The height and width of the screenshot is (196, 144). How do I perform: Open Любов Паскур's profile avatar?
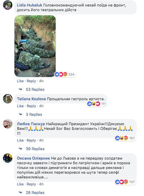[x=8, y=124]
